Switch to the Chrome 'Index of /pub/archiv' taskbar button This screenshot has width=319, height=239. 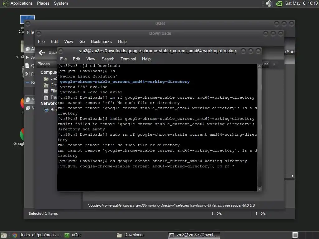(x=37, y=235)
